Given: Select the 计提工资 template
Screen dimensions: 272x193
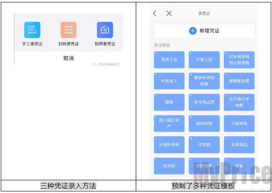Looking at the screenshot, I should click(204, 60).
